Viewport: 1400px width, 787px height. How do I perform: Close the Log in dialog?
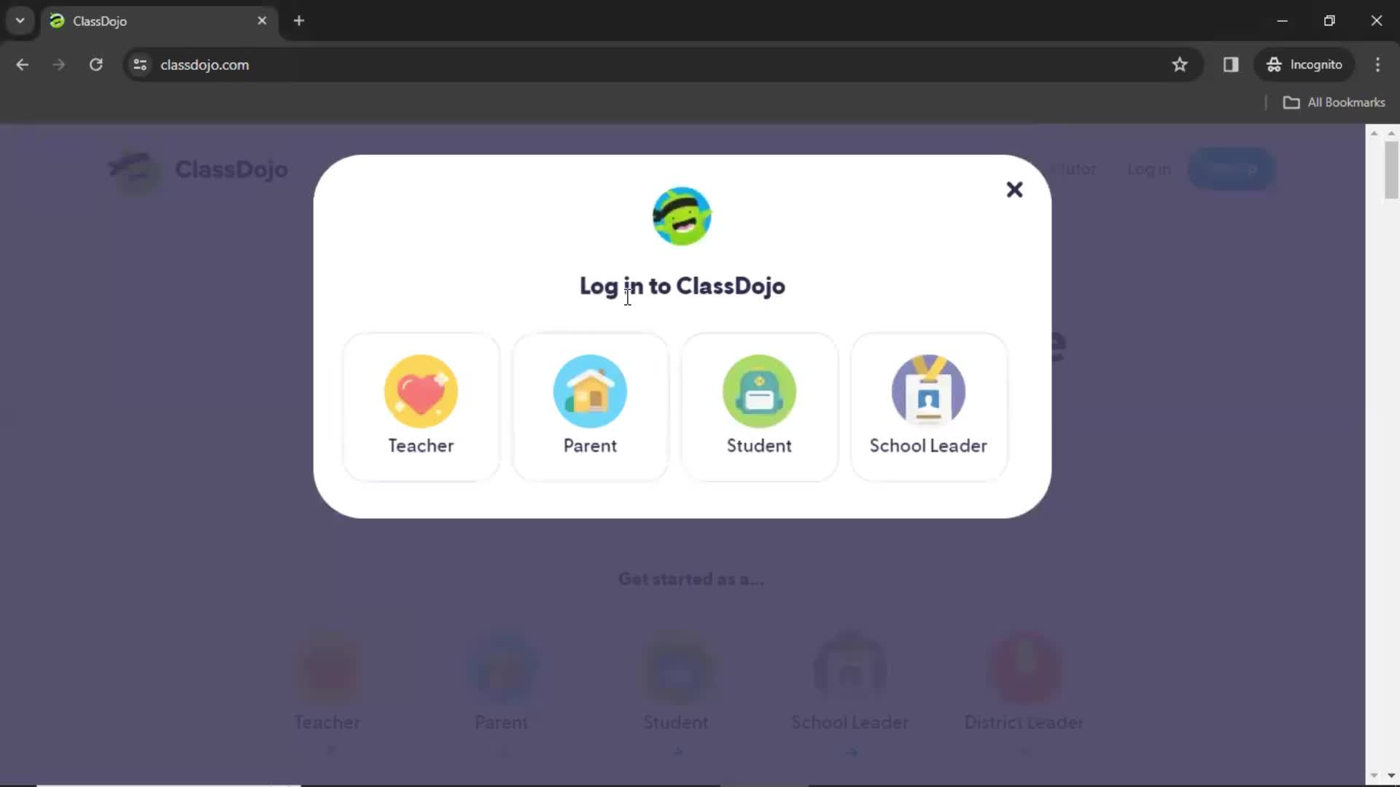(1014, 188)
